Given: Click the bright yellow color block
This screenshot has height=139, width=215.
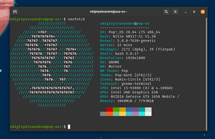Looking at the screenshot, I should 122,114.
